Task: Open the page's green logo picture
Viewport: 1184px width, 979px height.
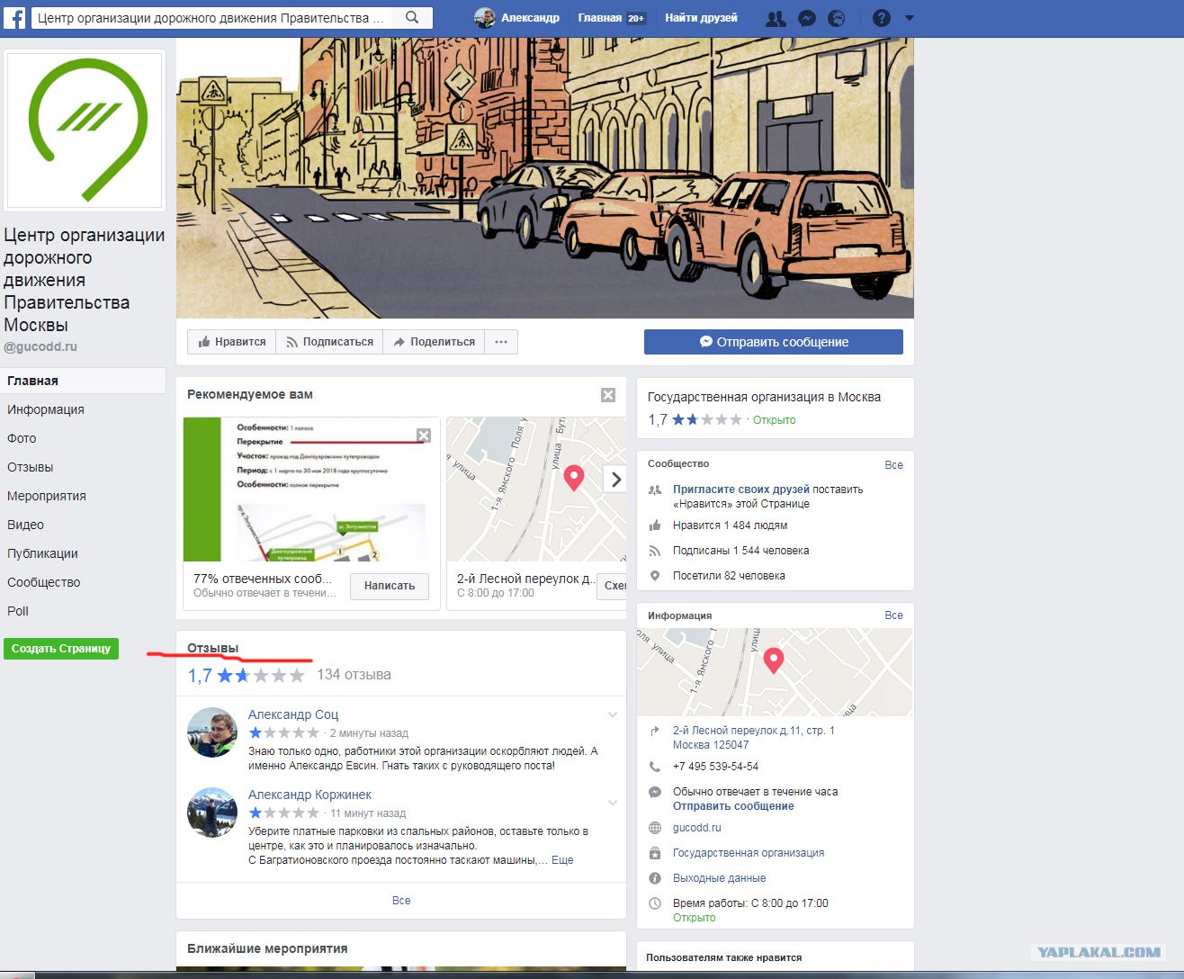Action: 85,130
